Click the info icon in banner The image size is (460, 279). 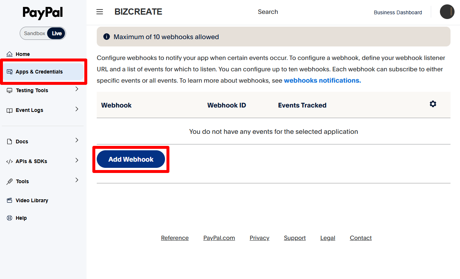coord(107,37)
